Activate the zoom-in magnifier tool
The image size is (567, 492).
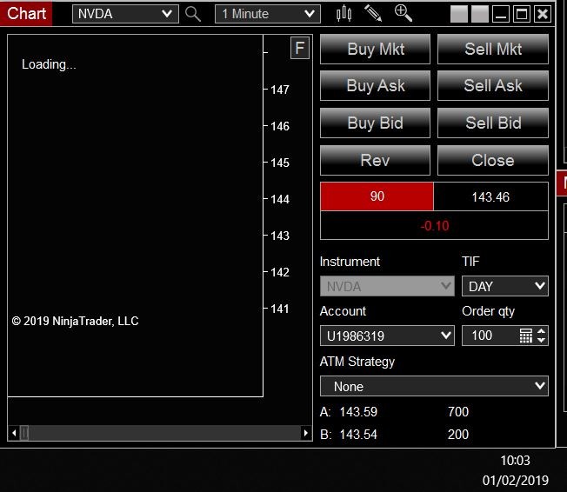(x=403, y=13)
